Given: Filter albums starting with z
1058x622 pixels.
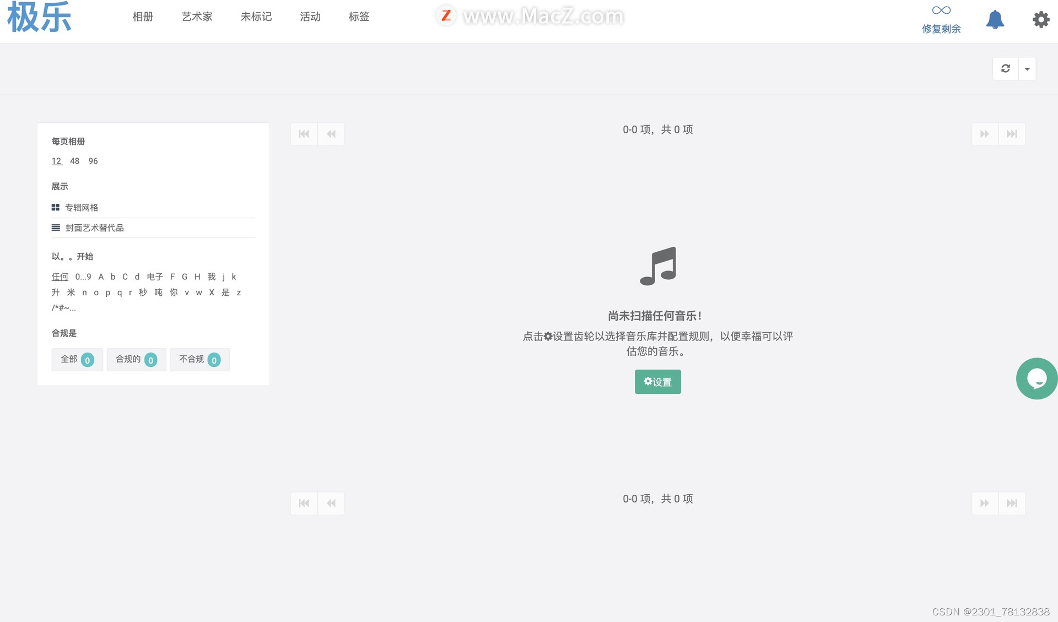Looking at the screenshot, I should [x=239, y=292].
